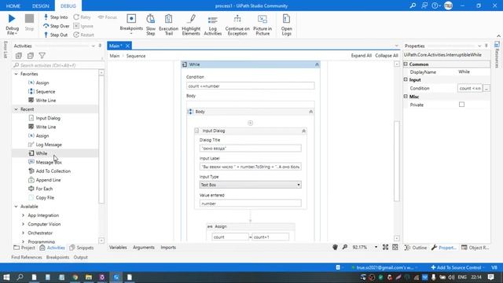
Task: Toggle Execution Trail option
Action: [x=168, y=24]
